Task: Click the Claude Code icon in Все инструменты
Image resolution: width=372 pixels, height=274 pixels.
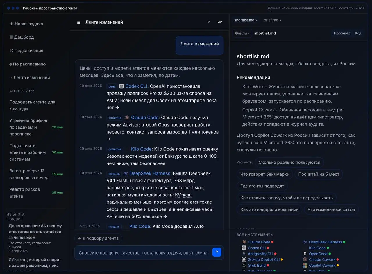Action: pos(244,242)
